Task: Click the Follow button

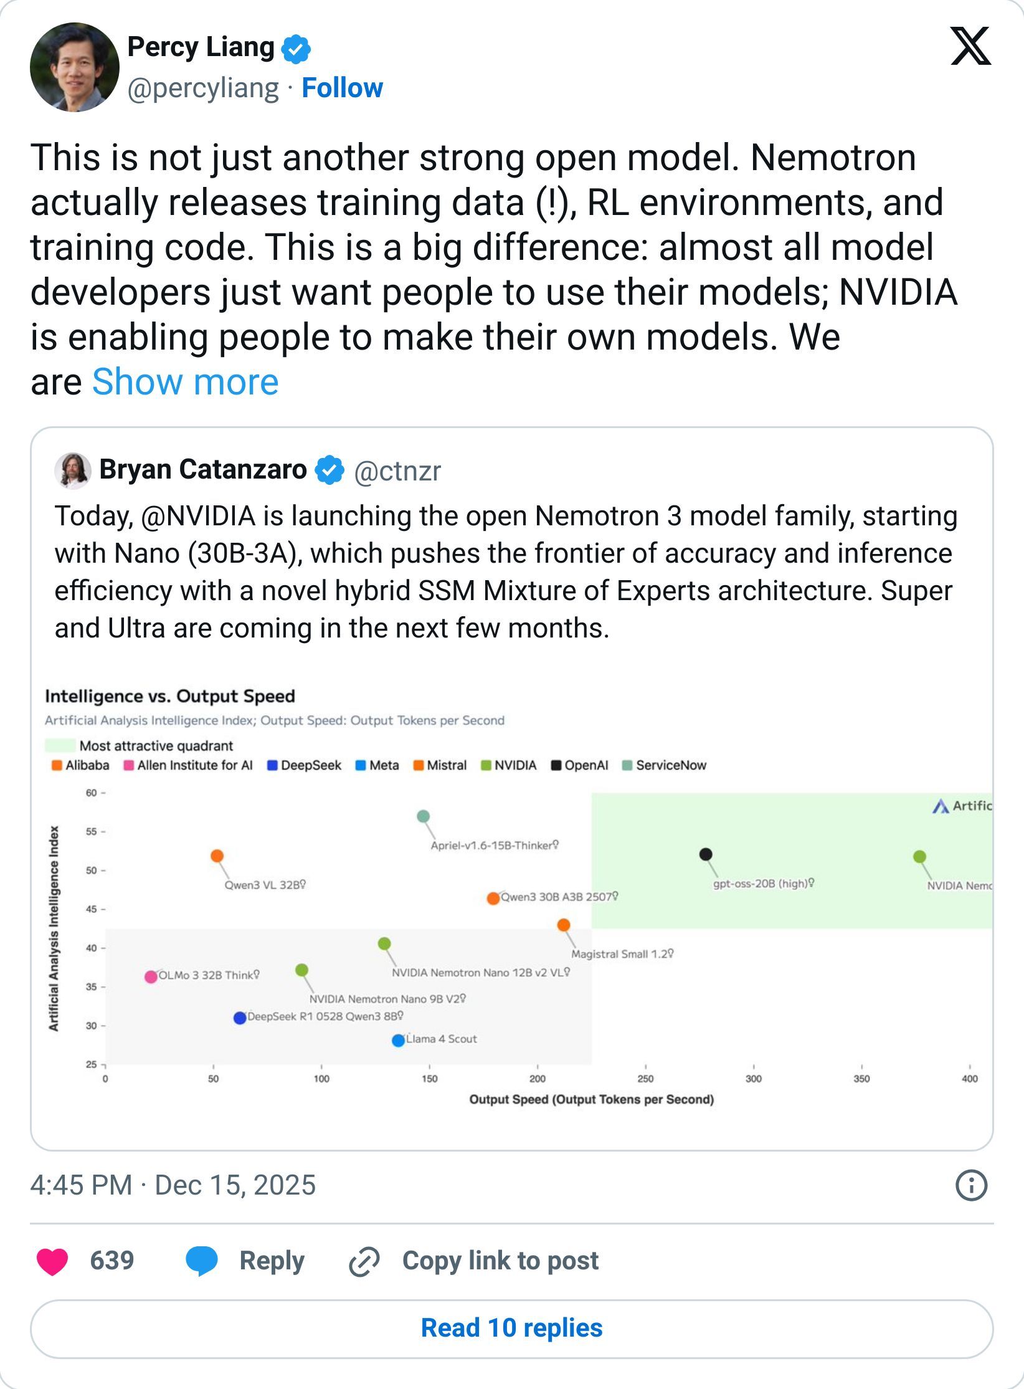Action: tap(342, 88)
